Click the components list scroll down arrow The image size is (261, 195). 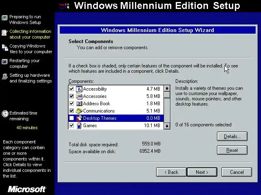(167, 126)
